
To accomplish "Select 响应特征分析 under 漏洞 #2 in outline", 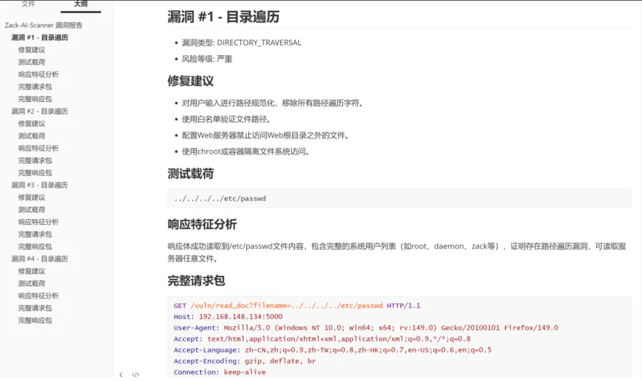I will 39,148.
